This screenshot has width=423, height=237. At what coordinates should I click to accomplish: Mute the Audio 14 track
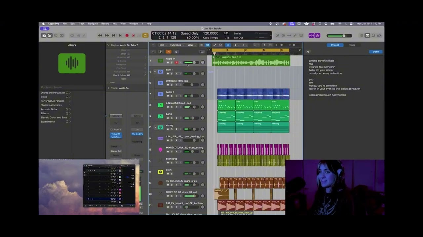pyautogui.click(x=168, y=63)
